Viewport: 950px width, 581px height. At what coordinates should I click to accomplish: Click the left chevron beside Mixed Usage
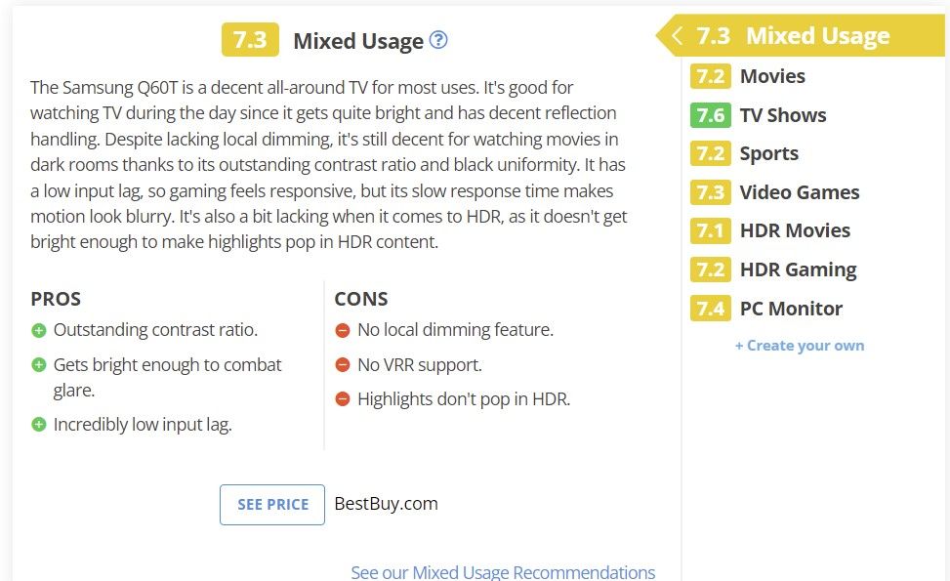677,36
